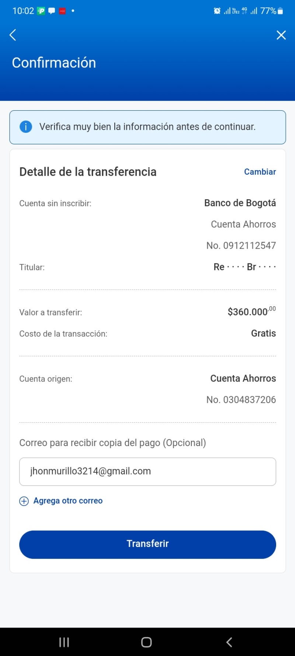Image resolution: width=295 pixels, height=656 pixels.
Task: Tap the battery indicator in the status bar
Action: click(x=280, y=11)
